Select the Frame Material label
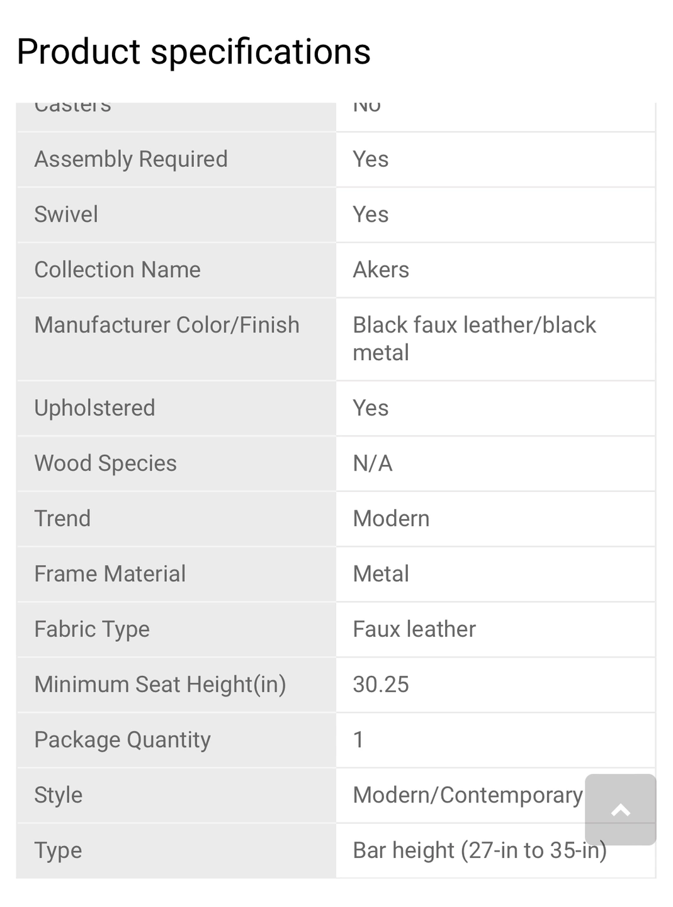 110,574
